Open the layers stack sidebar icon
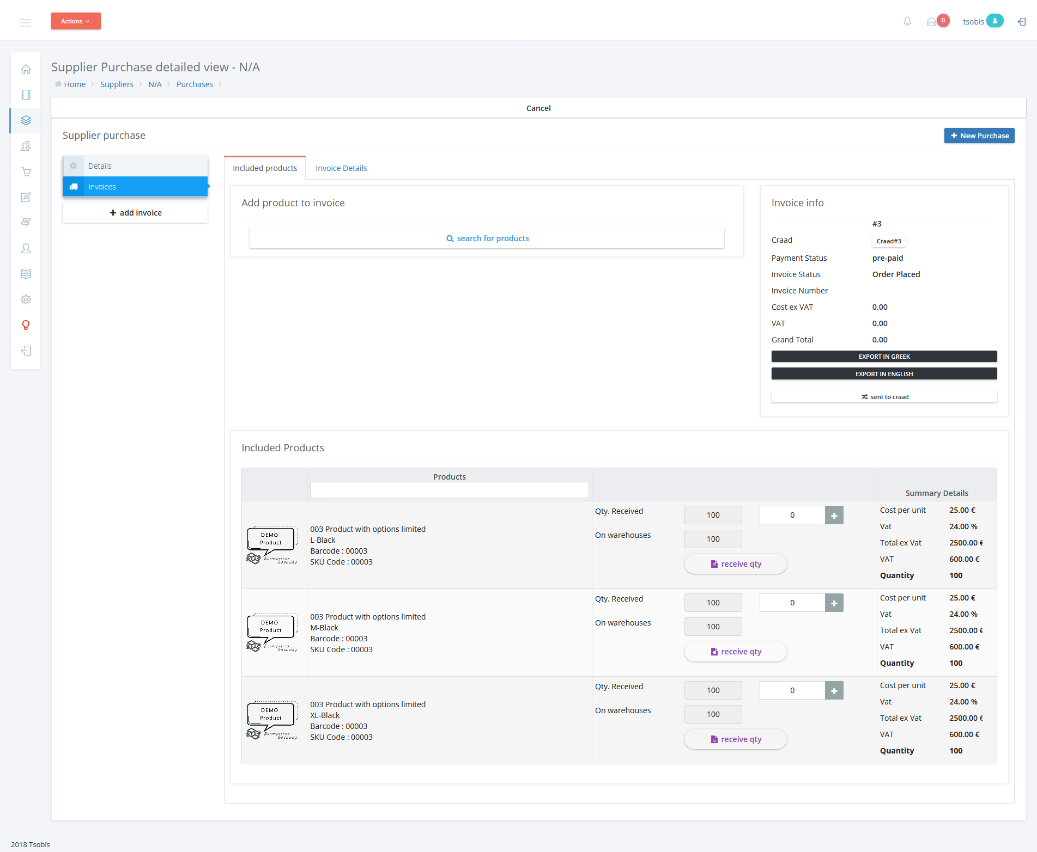1037x852 pixels. (26, 120)
